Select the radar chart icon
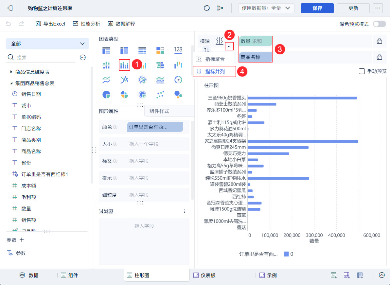The height and width of the screenshot is (285, 390). pyautogui.click(x=142, y=80)
